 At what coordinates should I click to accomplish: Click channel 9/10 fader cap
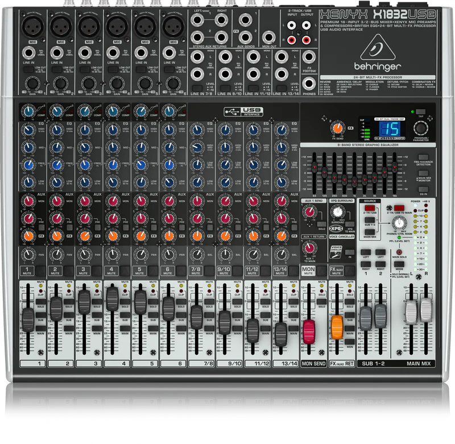225,323
